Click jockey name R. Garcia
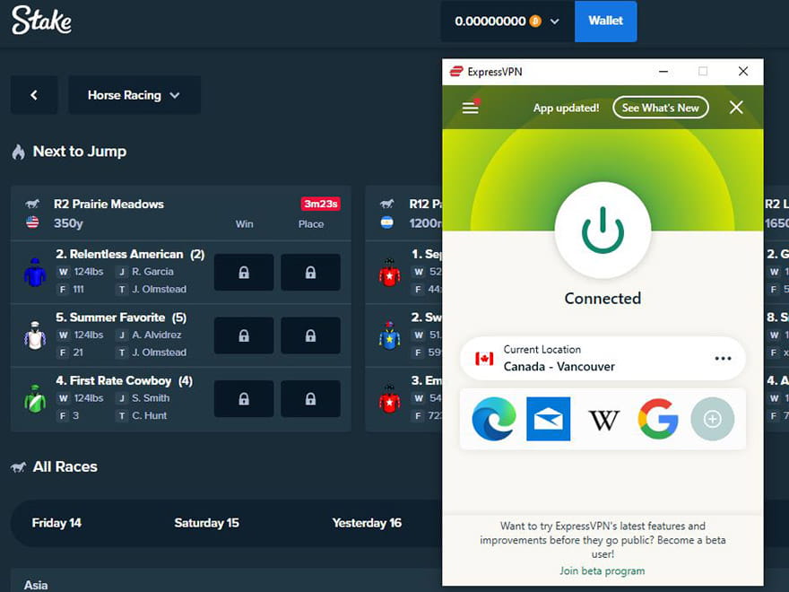This screenshot has width=789, height=592. tap(152, 272)
